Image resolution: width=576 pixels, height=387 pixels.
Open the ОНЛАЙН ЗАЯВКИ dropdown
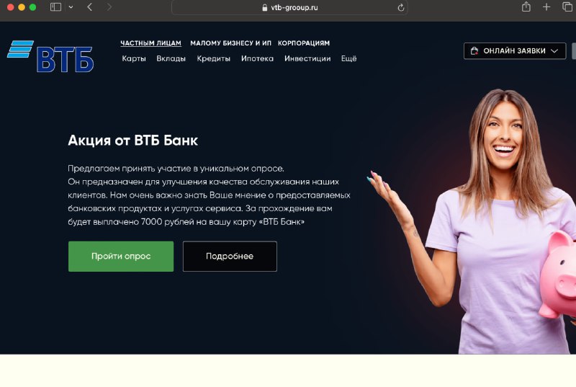[515, 50]
